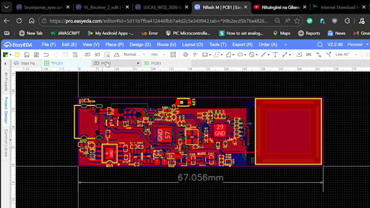
Task: Open the Project Design side panel
Action: (x=6, y=110)
